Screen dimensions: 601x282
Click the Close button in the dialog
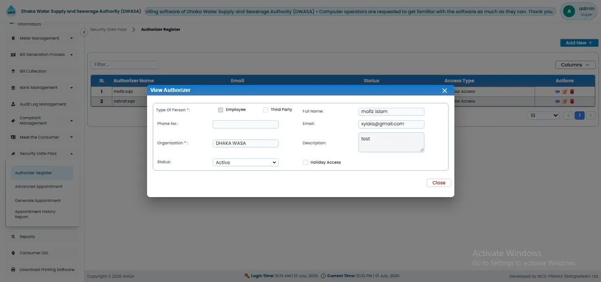tap(439, 183)
